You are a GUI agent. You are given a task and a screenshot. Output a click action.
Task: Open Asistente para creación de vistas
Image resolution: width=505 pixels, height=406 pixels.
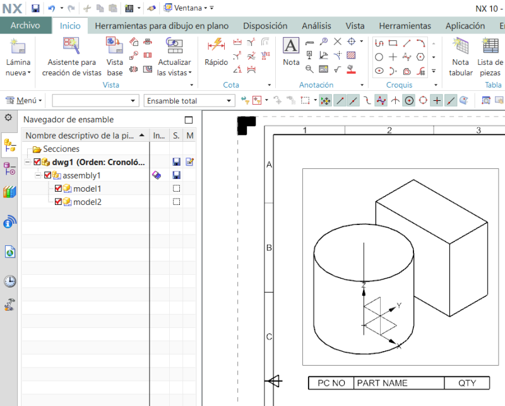coord(71,57)
